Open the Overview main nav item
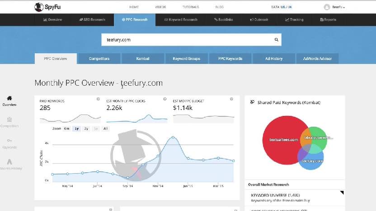 tap(52, 20)
